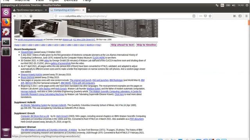The image size is (250, 140).
Task: Open the Ubuntu Dash search launcher
Action: click(x=6, y=12)
